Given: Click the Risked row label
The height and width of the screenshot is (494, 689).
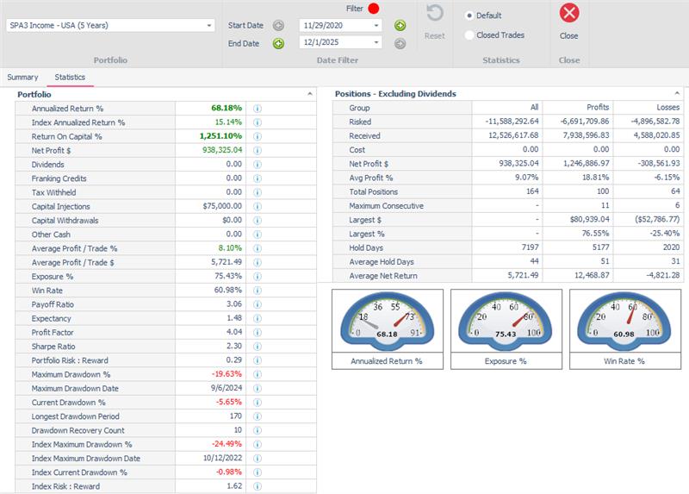Looking at the screenshot, I should click(x=360, y=122).
